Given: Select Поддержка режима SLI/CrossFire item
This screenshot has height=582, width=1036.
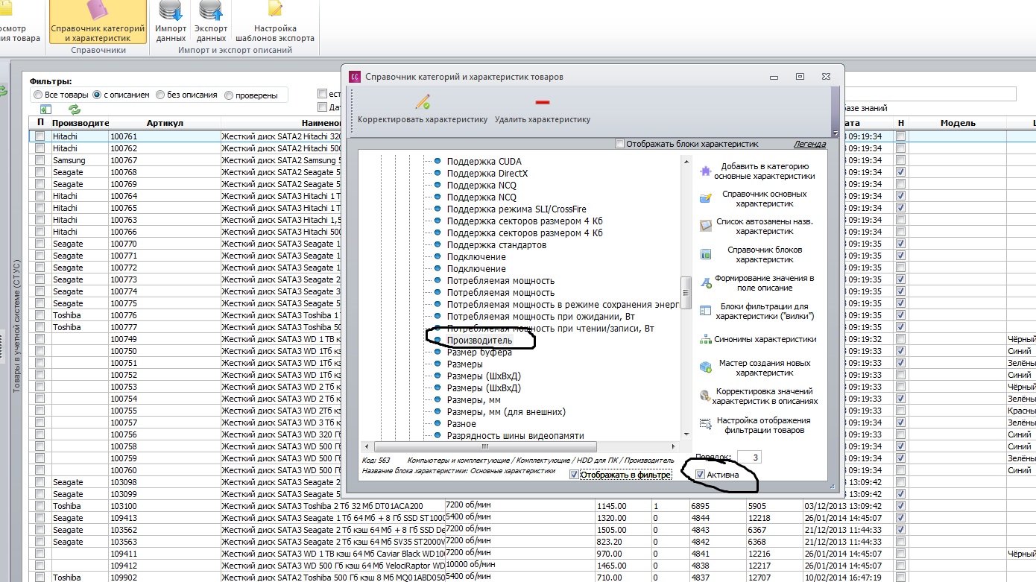Looking at the screenshot, I should click(517, 209).
